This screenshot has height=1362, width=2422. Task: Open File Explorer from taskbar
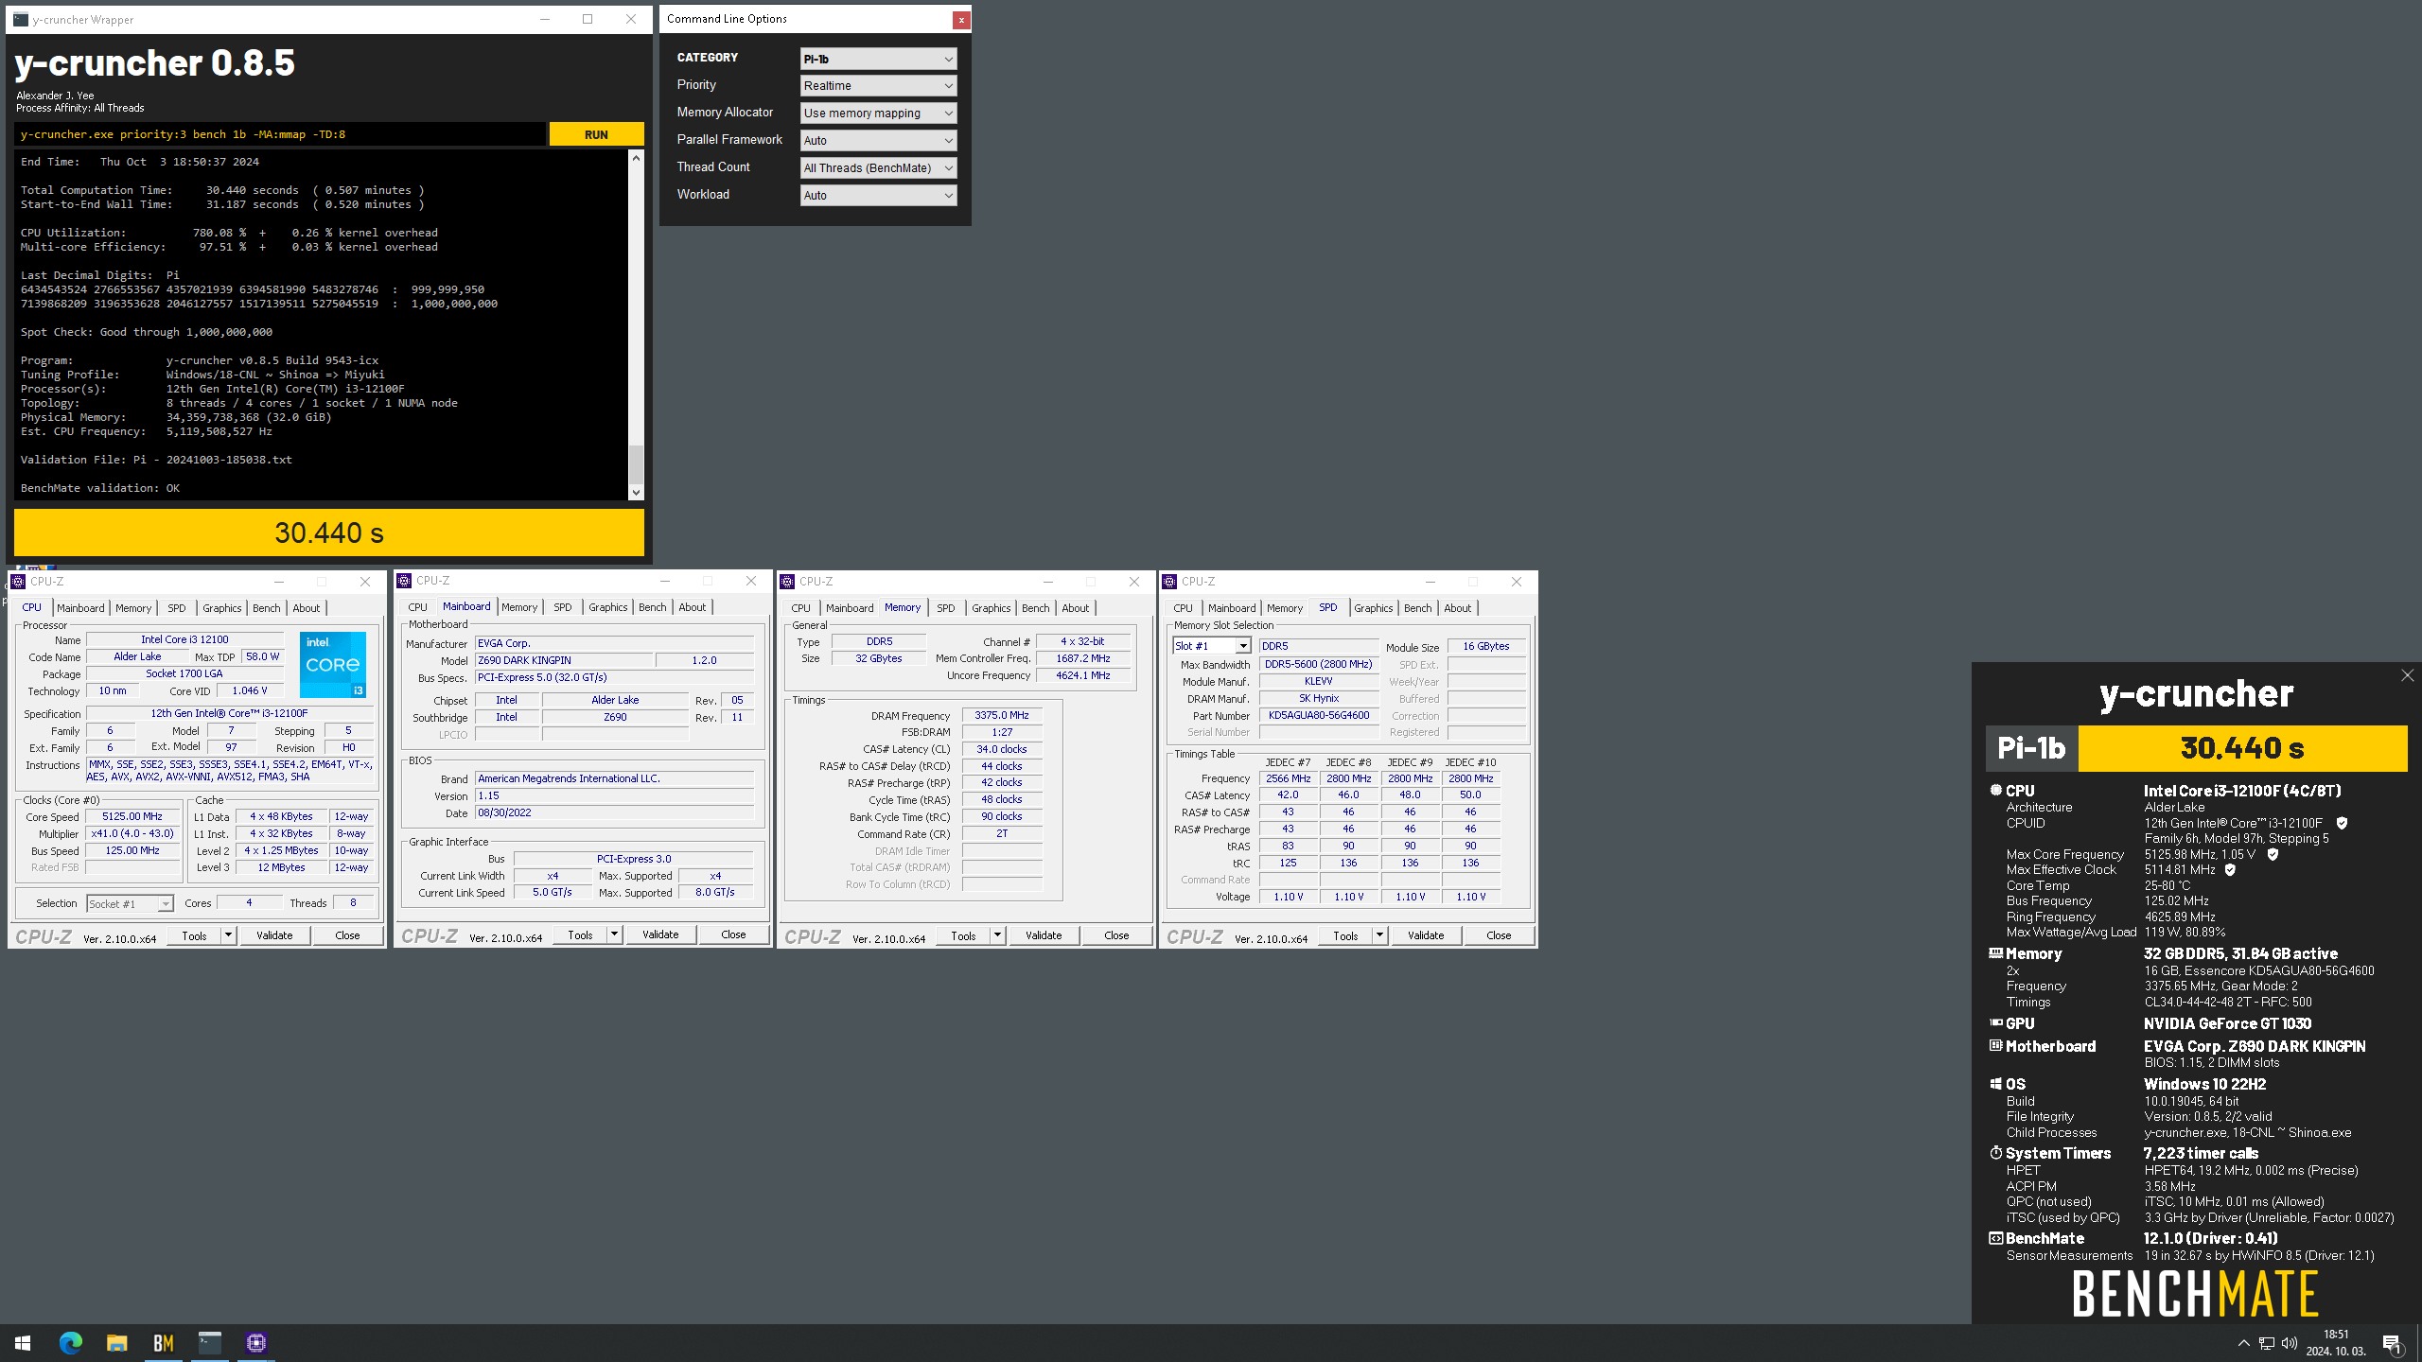click(x=116, y=1342)
